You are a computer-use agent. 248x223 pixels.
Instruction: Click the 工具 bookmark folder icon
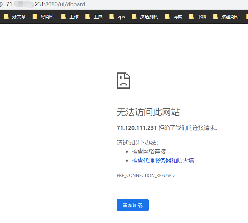(x=88, y=17)
